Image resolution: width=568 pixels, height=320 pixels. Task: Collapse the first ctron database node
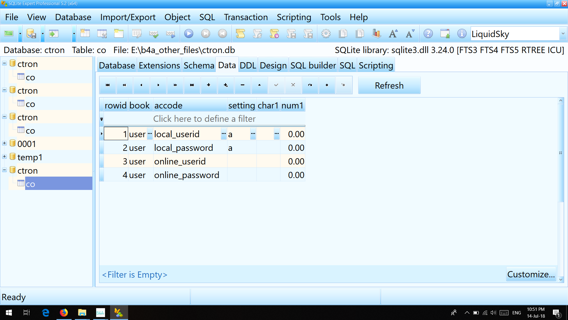(x=4, y=63)
